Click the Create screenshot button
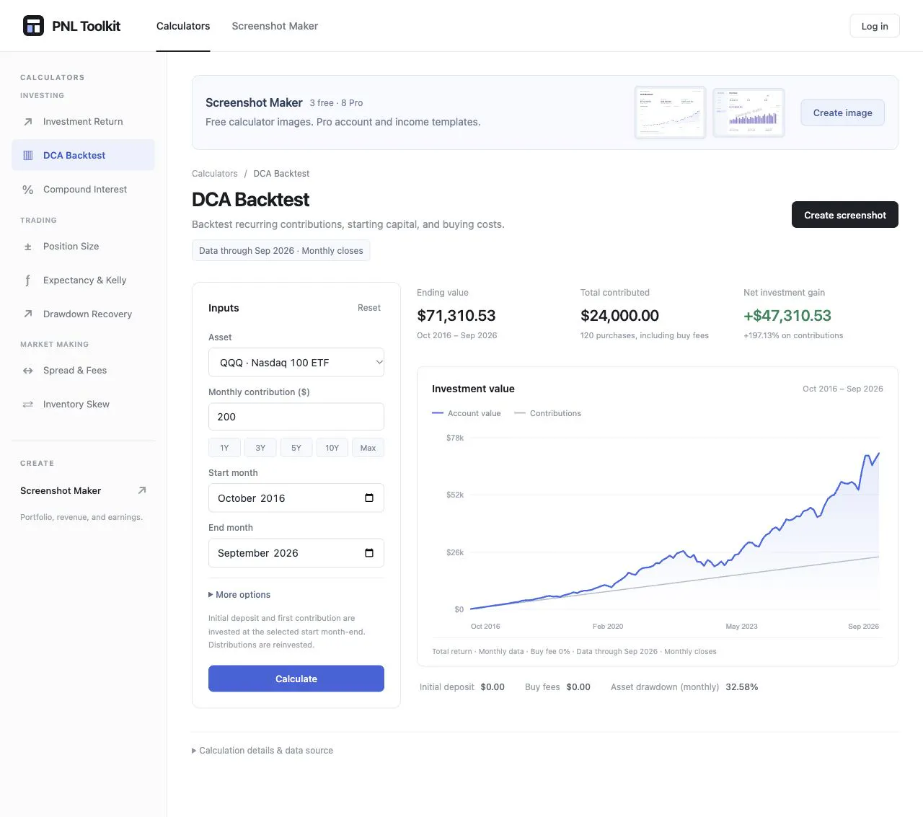 click(845, 215)
